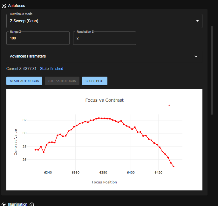The height and width of the screenshot is (206, 218).
Task: Start the autofocus routine
Action: point(24,81)
